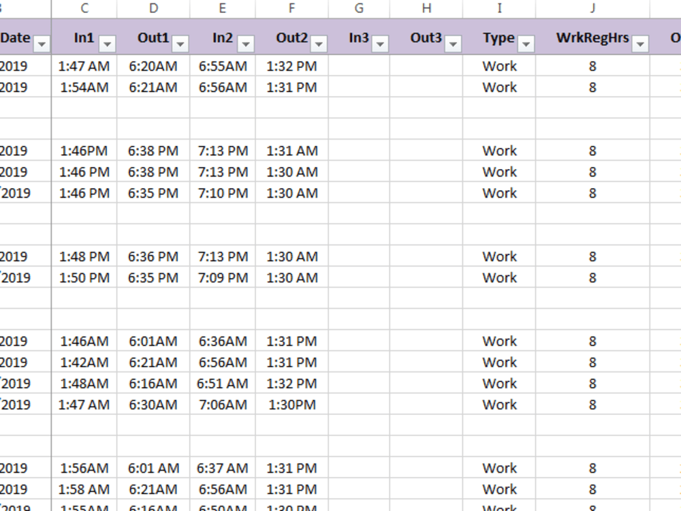Open the Type column filter dropdown
Viewport: 681px width, 511px height.
(x=526, y=44)
